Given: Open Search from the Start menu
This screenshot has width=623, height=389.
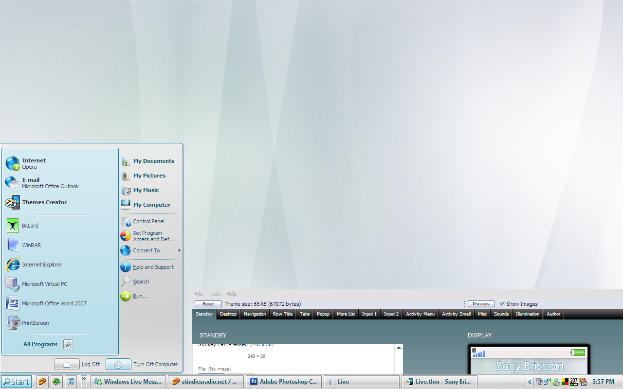Looking at the screenshot, I should point(150,282).
